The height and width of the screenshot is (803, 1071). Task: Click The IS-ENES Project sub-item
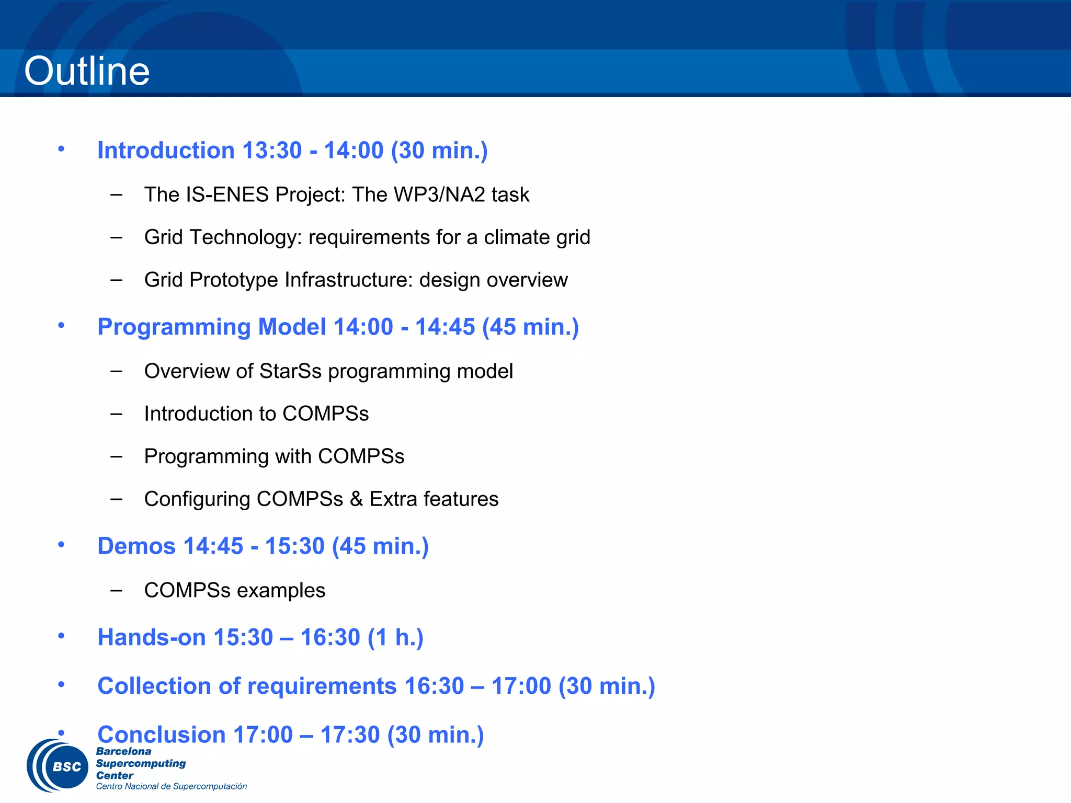336,194
